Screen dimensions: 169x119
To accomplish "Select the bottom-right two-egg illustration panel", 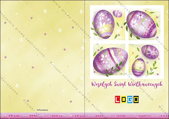I will pos(144,60).
